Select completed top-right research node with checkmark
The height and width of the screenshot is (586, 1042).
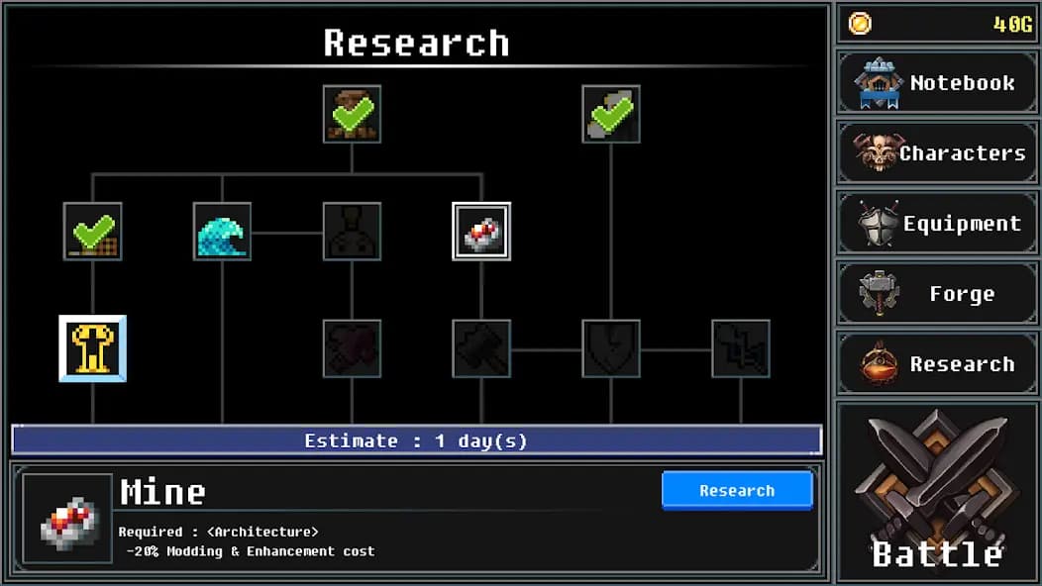click(x=611, y=114)
